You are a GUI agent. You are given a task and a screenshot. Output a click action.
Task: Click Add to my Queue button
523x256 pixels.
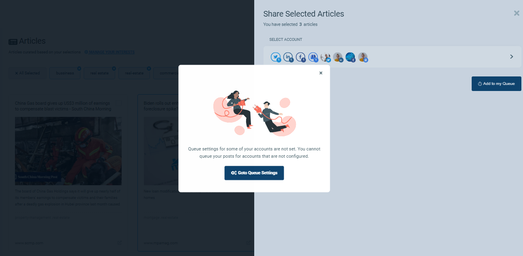(x=496, y=84)
